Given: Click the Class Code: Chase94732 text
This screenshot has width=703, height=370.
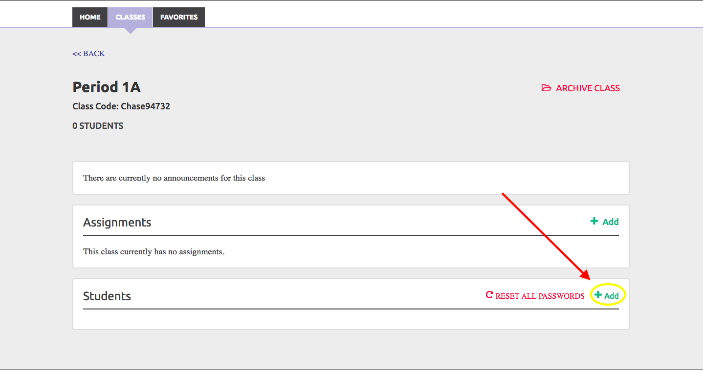Looking at the screenshot, I should pyautogui.click(x=121, y=106).
